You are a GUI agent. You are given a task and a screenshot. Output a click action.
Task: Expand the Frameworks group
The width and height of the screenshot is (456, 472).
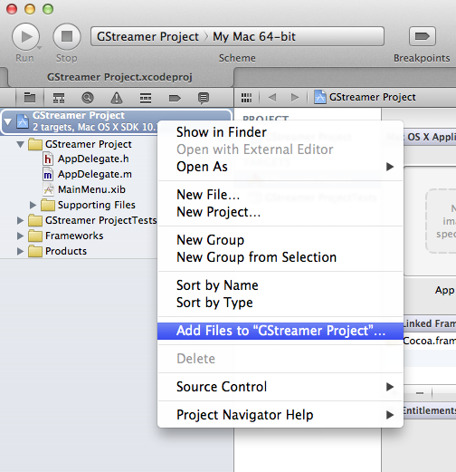[x=20, y=236]
